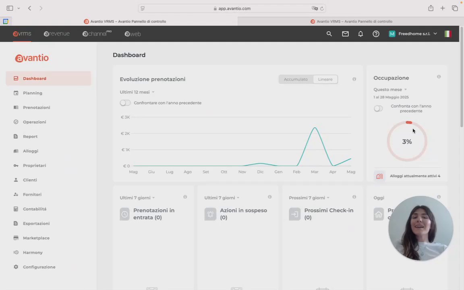Click info icon on Occupazione card
Screen dimensions: 464x290
coord(439,77)
